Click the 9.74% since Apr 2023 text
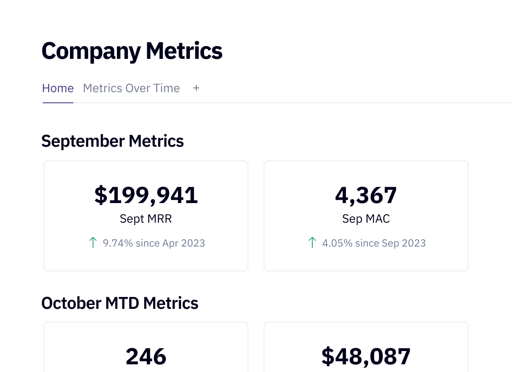512x372 pixels. click(154, 243)
